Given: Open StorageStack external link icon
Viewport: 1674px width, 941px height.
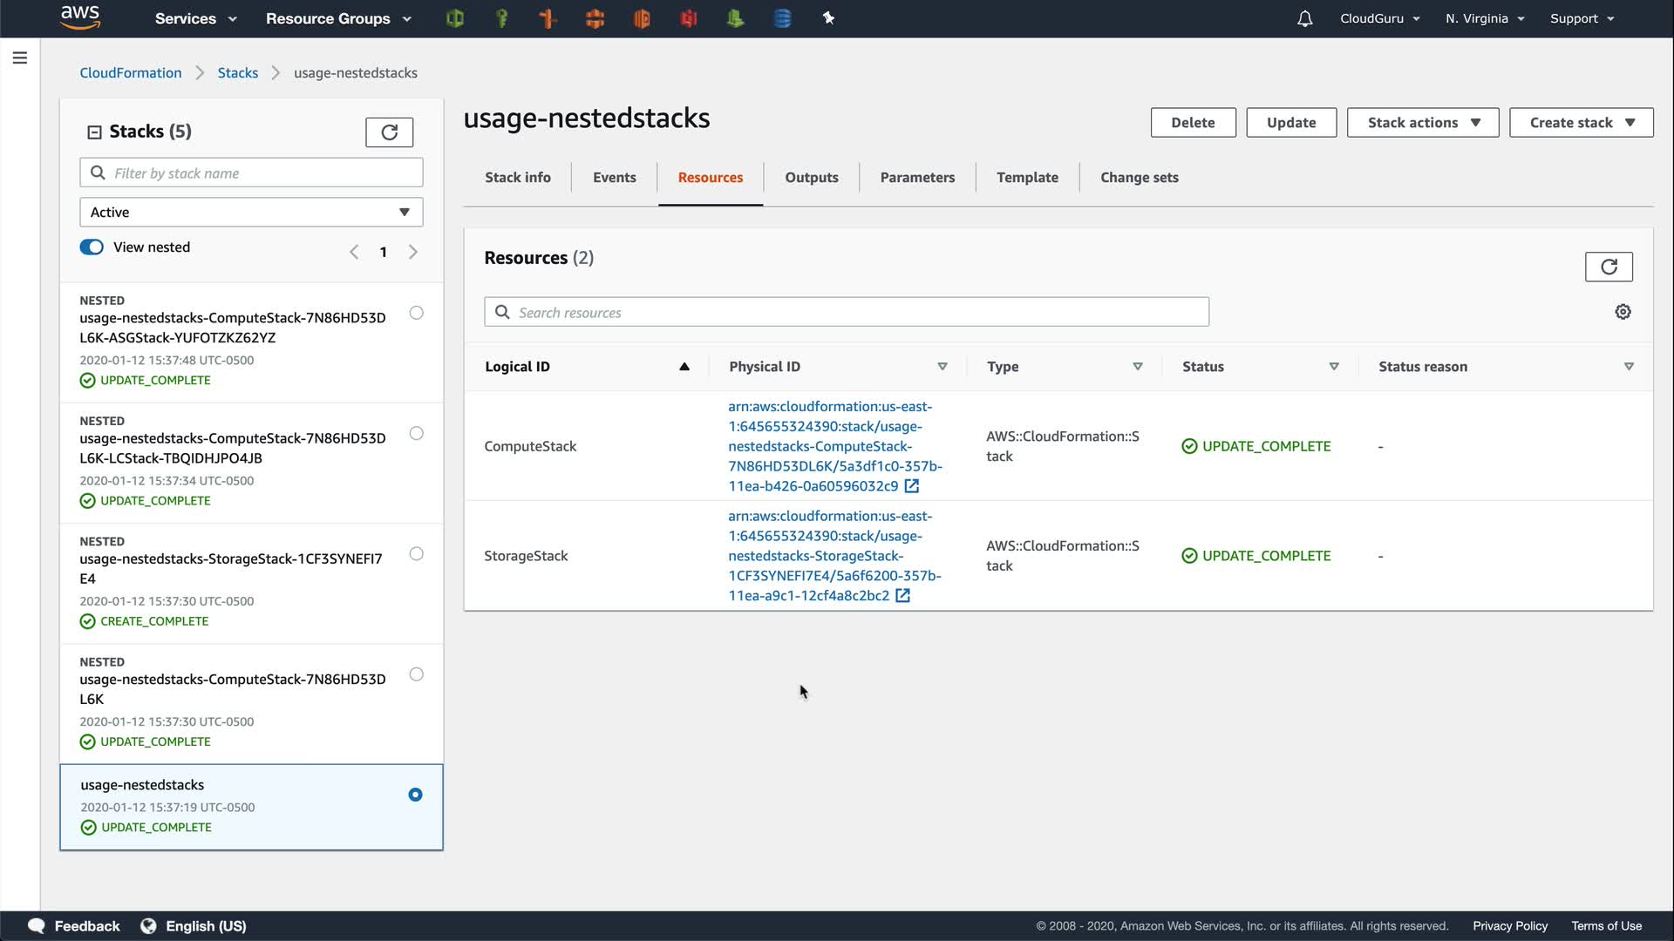Looking at the screenshot, I should pyautogui.click(x=903, y=596).
